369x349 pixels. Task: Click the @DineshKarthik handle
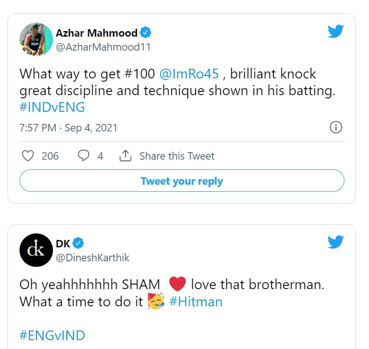[92, 258]
